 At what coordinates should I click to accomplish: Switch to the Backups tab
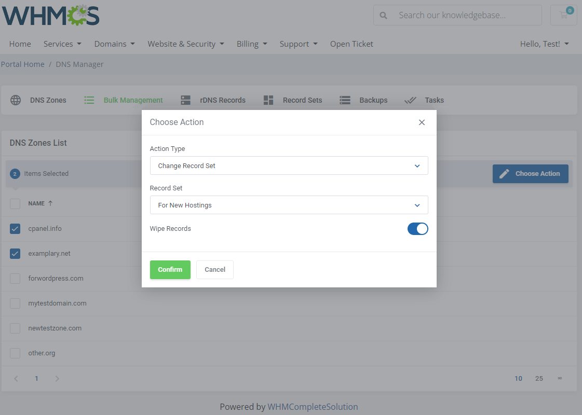pyautogui.click(x=363, y=100)
